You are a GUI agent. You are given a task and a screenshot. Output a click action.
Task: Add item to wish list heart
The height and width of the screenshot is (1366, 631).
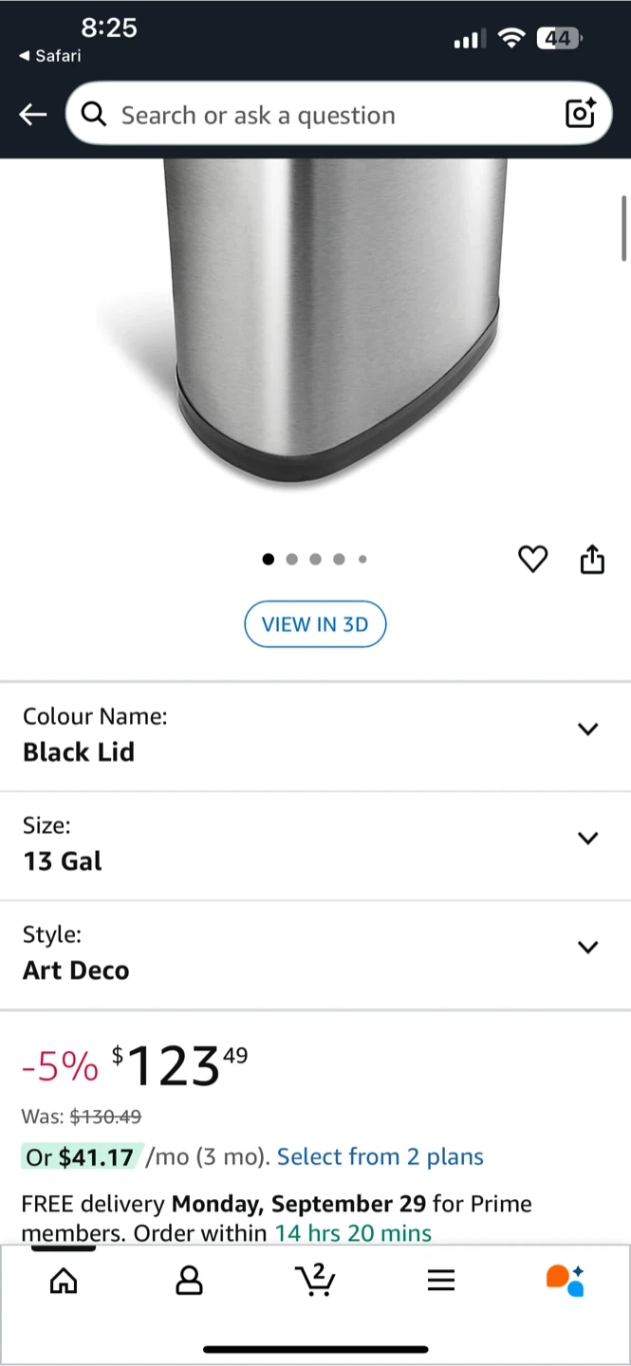pos(532,560)
